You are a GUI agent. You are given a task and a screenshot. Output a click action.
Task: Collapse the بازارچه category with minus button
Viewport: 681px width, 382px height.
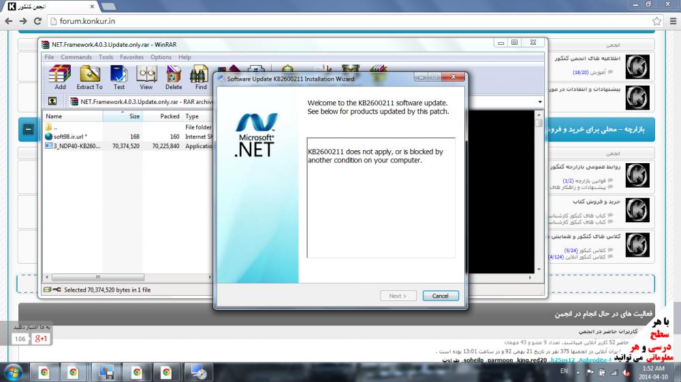(x=28, y=129)
